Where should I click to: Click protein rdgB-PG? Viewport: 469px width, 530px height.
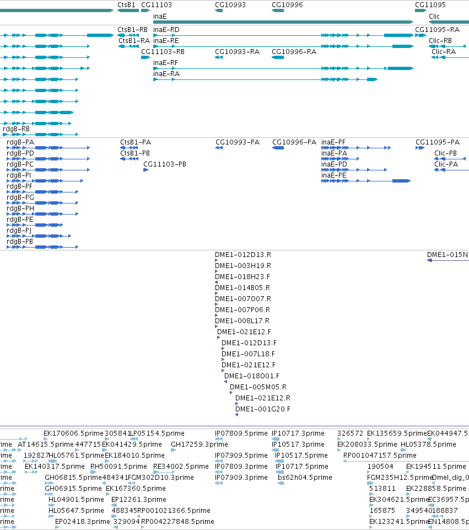[20, 197]
